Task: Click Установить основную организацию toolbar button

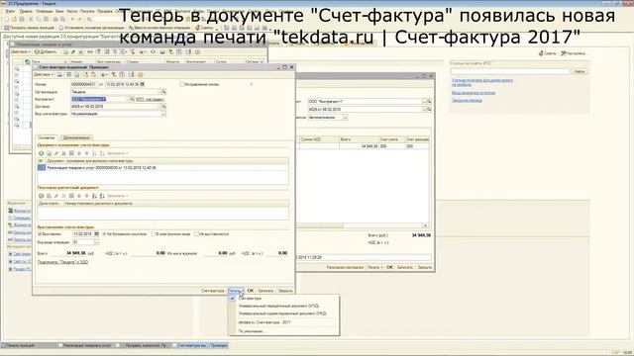Action: (x=91, y=28)
